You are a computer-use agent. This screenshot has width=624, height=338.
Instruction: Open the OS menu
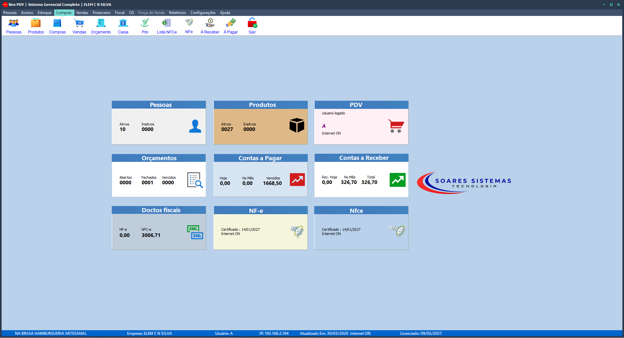(x=131, y=13)
